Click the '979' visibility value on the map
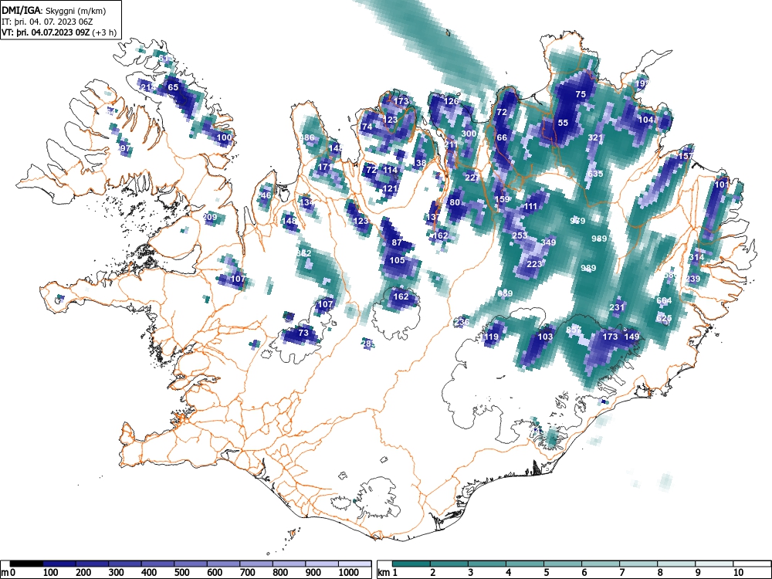The image size is (772, 579). tap(577, 221)
